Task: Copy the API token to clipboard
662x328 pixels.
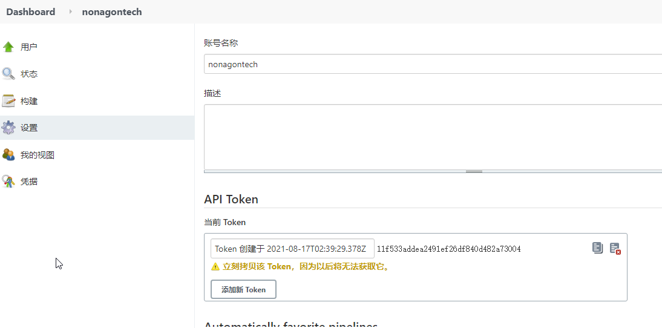Action: pyautogui.click(x=597, y=248)
